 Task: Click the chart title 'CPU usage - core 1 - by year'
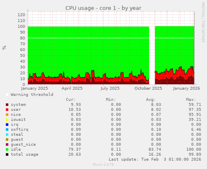coord(103,8)
